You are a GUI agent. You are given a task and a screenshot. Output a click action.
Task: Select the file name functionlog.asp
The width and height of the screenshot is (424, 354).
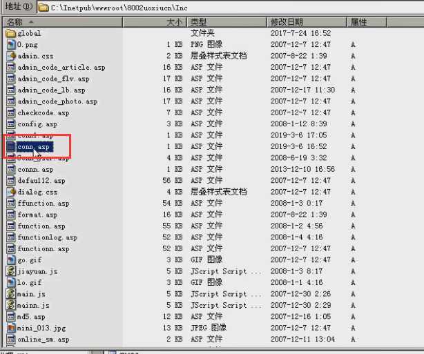tap(48, 237)
